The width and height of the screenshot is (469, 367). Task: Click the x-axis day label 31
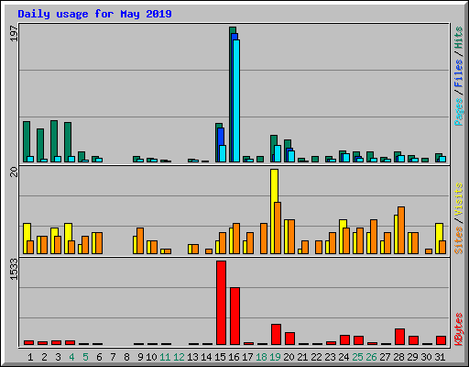tap(440, 357)
